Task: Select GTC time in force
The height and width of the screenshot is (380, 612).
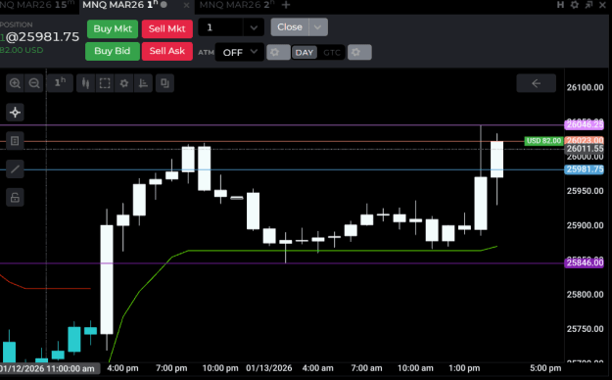Action: 332,52
